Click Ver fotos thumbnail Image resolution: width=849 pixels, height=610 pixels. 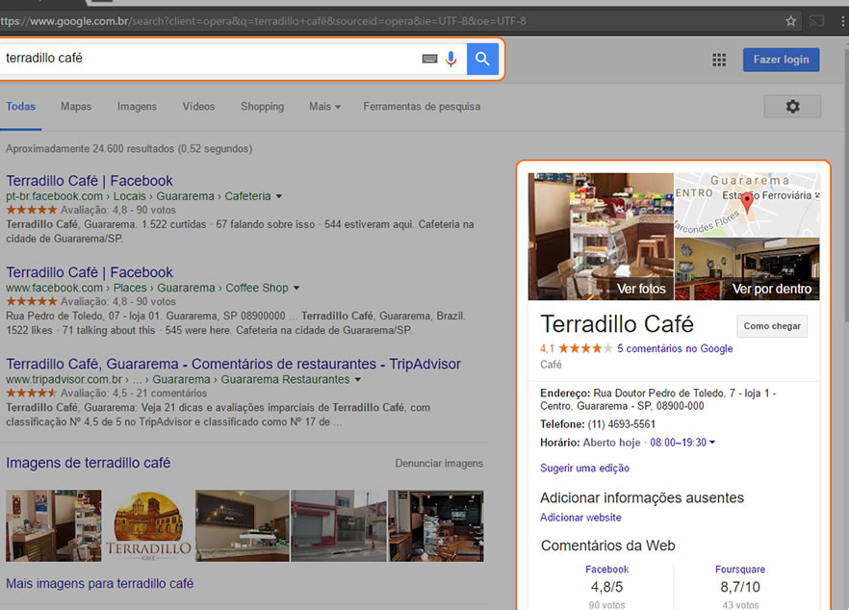(601, 237)
